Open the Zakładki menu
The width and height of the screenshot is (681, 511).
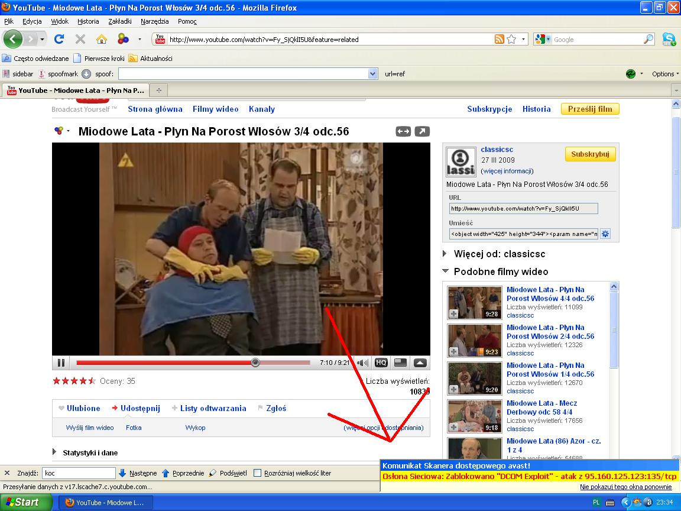coord(120,21)
